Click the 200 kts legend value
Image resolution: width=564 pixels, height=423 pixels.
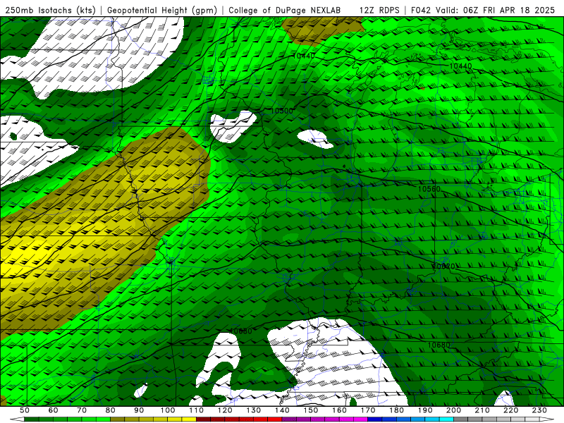[454, 410]
